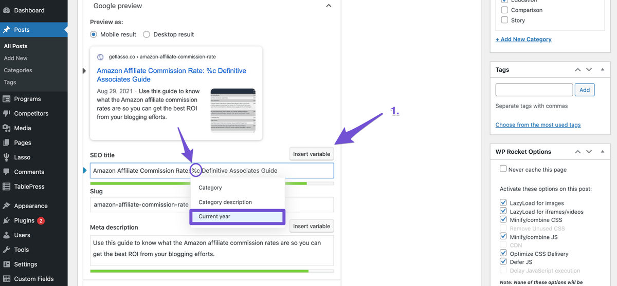Click the Posts pushpin icon
The image size is (617, 286).
coord(7,30)
